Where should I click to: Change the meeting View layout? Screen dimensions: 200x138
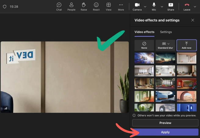108,7
